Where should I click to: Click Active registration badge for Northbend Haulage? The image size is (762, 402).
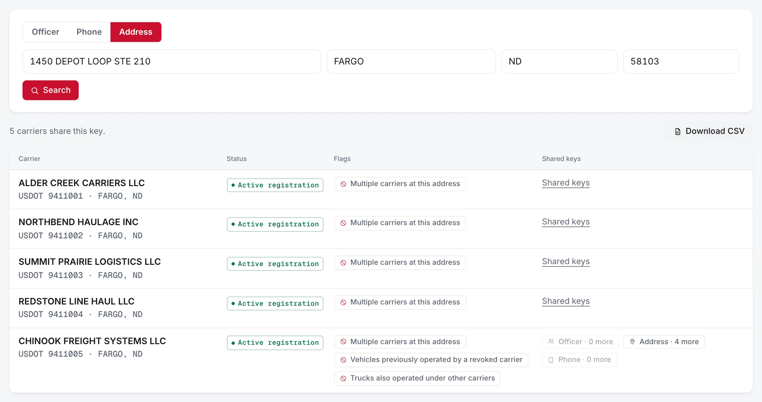click(x=275, y=224)
